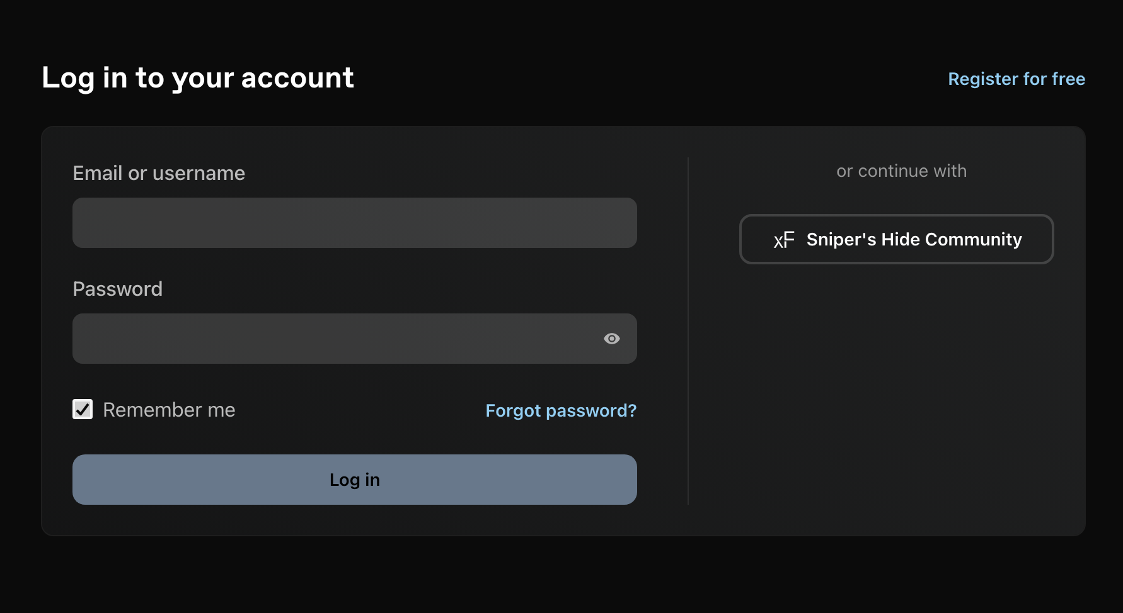Click the or continue with text

[x=901, y=171]
